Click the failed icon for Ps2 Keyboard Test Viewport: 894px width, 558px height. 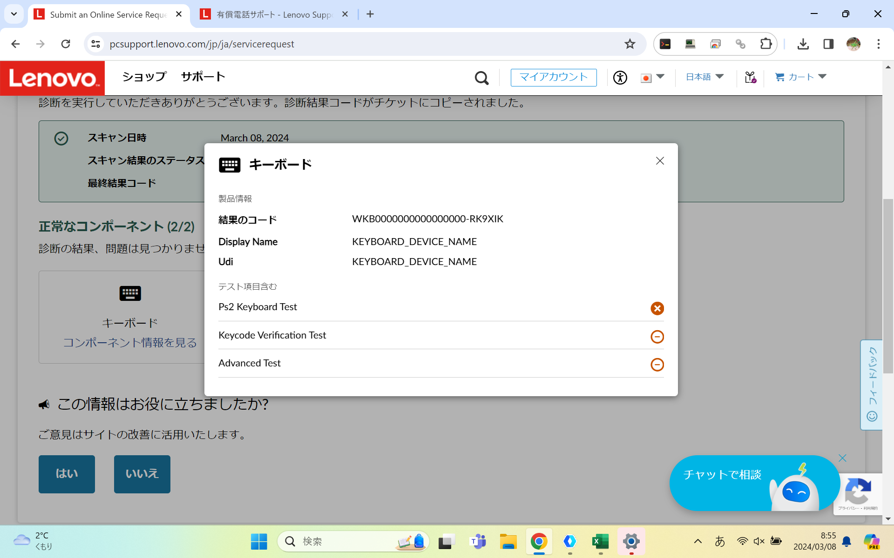click(x=657, y=308)
